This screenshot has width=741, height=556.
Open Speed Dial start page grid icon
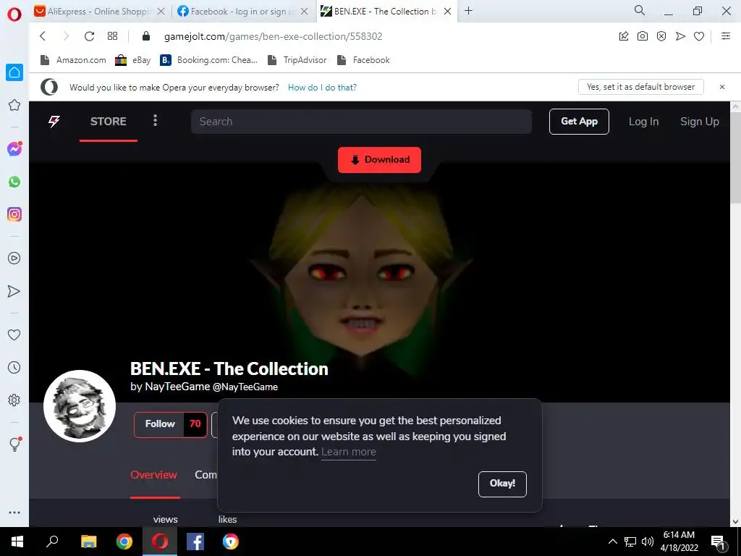tap(112, 36)
